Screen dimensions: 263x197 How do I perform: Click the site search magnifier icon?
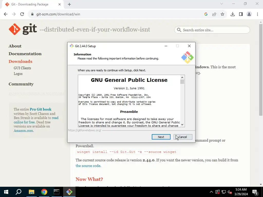coord(179,30)
